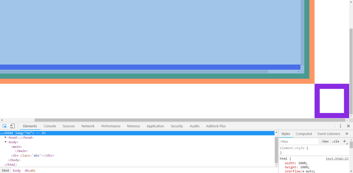This screenshot has height=173, width=353.
Task: Open the Audits tab
Action: 195,126
